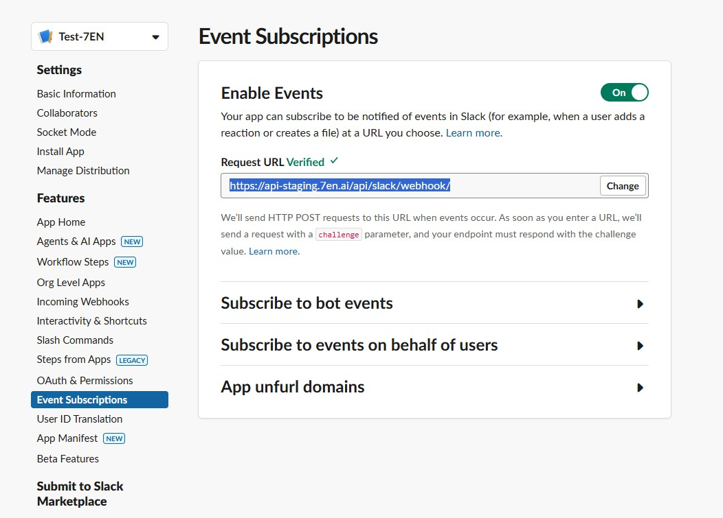
Task: Open Manage Distribution page
Action: (x=83, y=171)
